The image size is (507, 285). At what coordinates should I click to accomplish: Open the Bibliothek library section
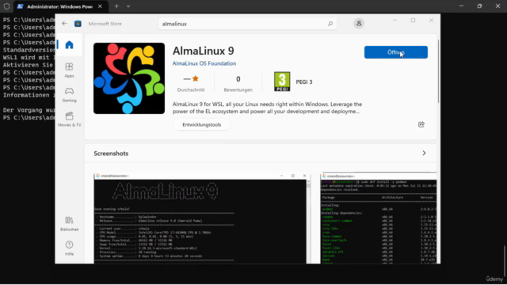click(69, 223)
